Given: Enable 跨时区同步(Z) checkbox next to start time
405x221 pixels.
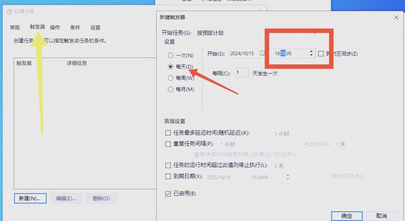Looking at the screenshot, I should pos(321,53).
